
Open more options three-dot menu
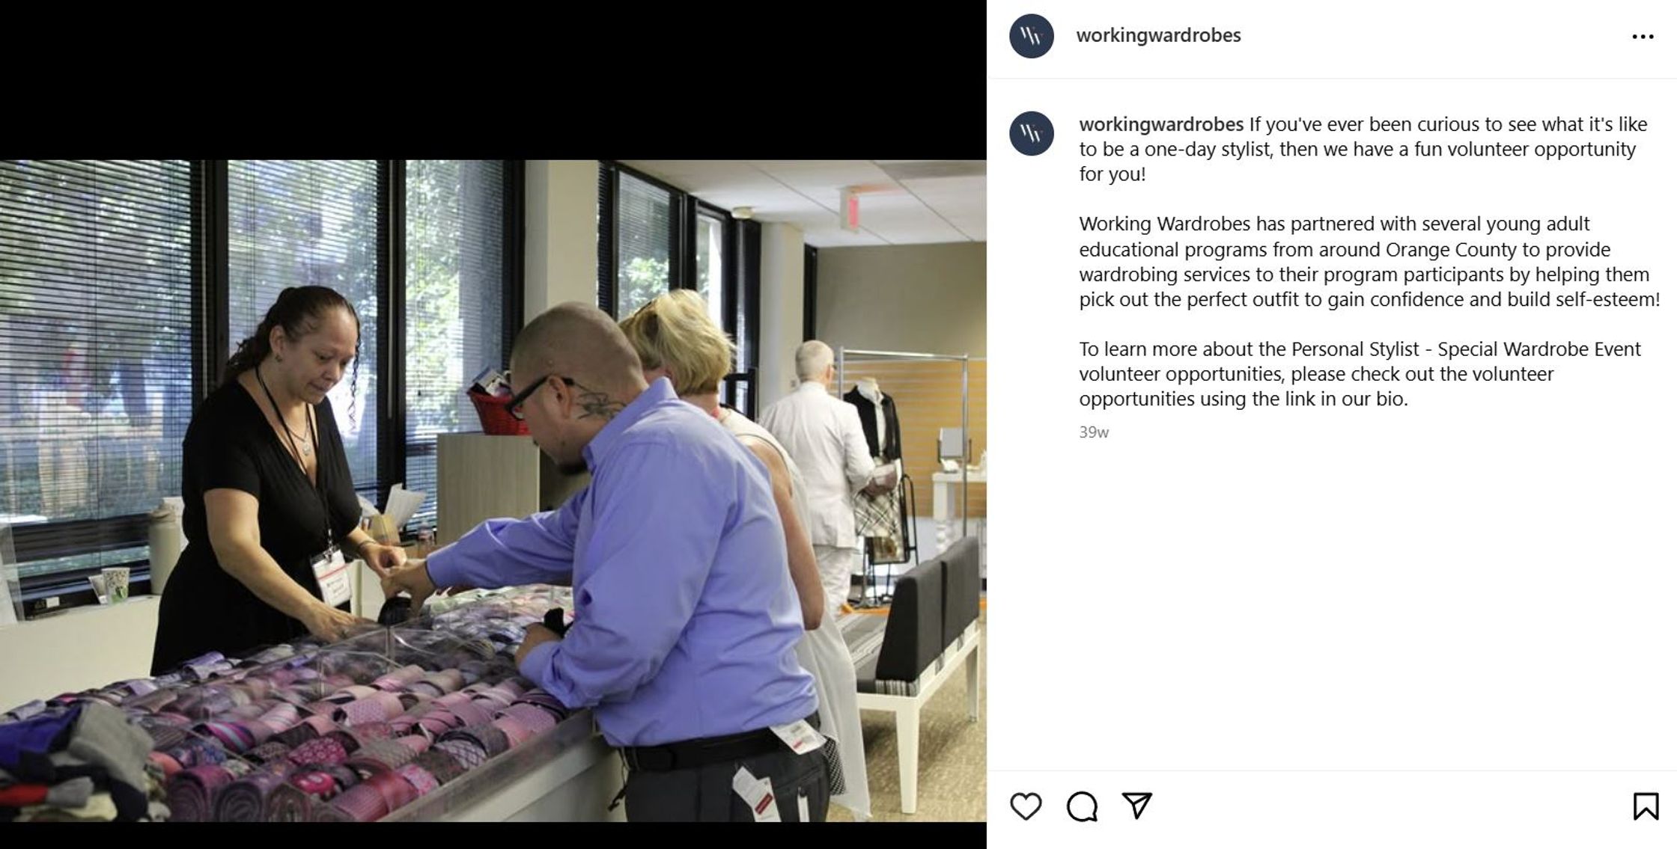coord(1643,37)
